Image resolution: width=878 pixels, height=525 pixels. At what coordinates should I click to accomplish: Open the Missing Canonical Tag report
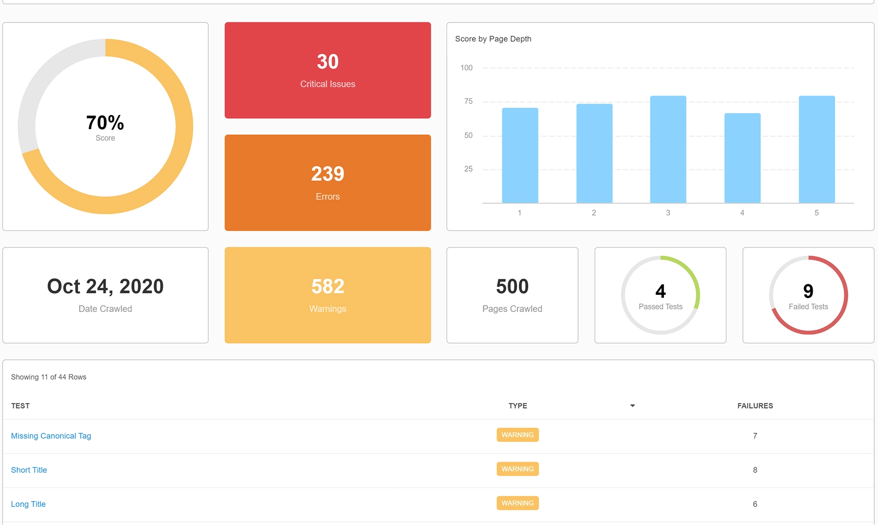click(51, 435)
